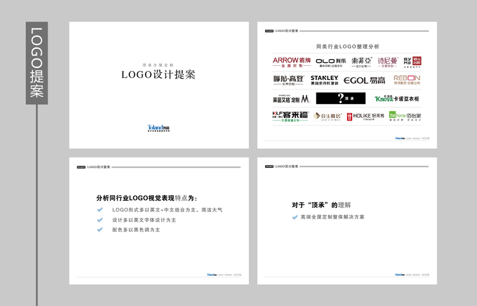Screen dimensions: 477x306
Task: Select the 诗尼曼 logo
Action: (388, 61)
